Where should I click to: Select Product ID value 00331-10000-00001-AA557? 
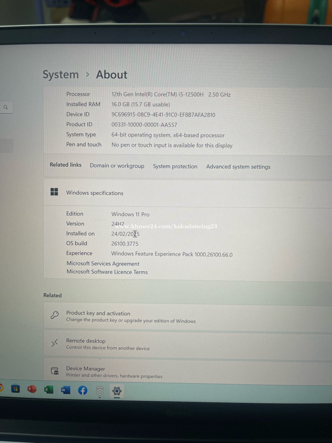click(x=144, y=125)
